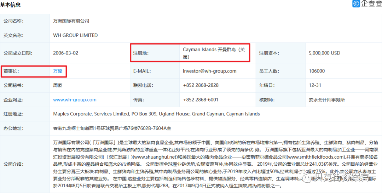Select the phone number +852 2868-2828
The height and width of the screenshot is (194, 382).
[201, 85]
